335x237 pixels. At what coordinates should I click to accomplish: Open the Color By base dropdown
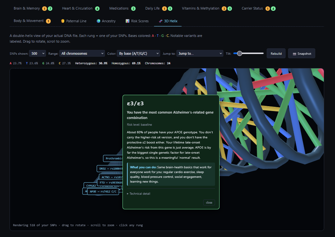pos(138,53)
